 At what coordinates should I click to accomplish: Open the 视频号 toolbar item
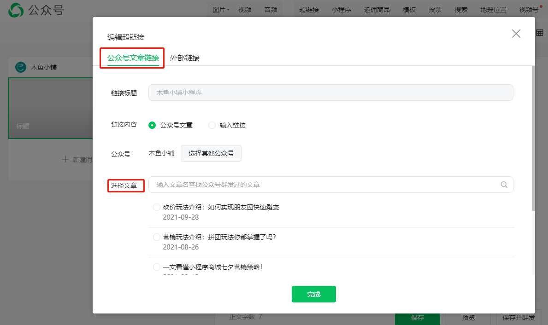(x=528, y=10)
